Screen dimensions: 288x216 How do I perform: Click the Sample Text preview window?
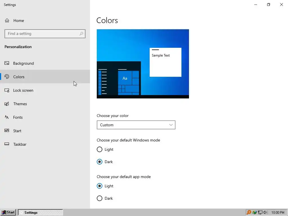coord(165,62)
